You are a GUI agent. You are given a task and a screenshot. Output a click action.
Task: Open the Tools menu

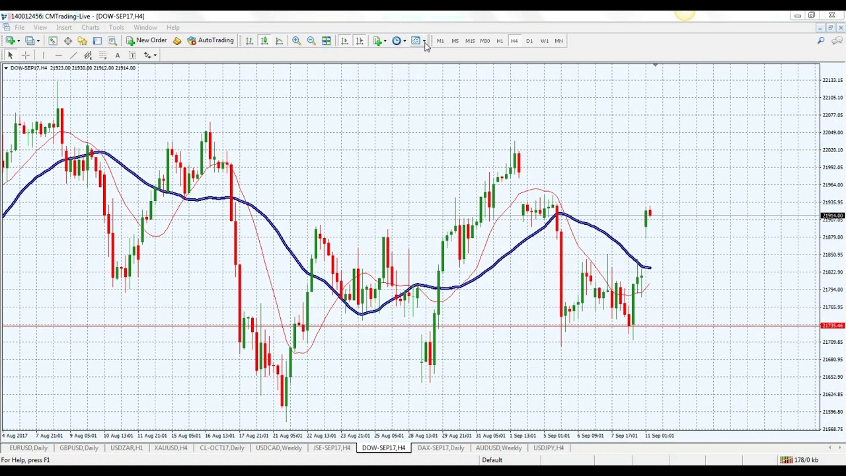[x=116, y=28]
